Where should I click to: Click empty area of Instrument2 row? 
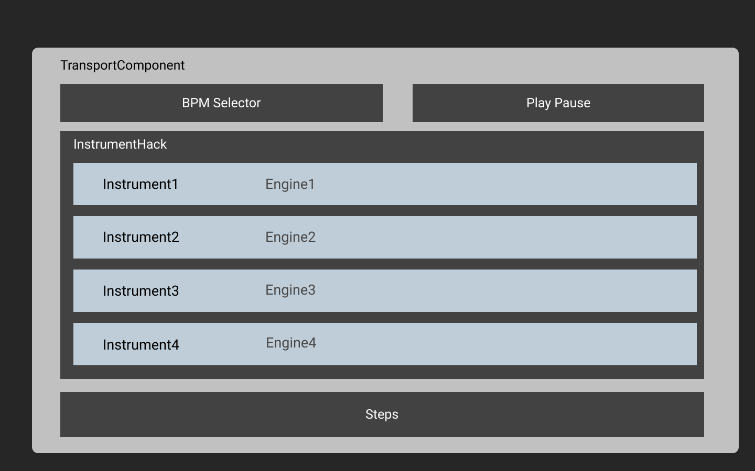point(498,237)
